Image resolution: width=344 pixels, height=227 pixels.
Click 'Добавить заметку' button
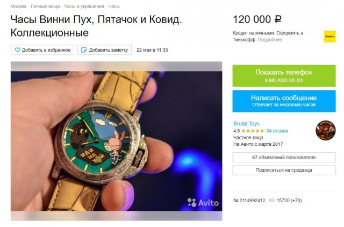[x=105, y=50]
